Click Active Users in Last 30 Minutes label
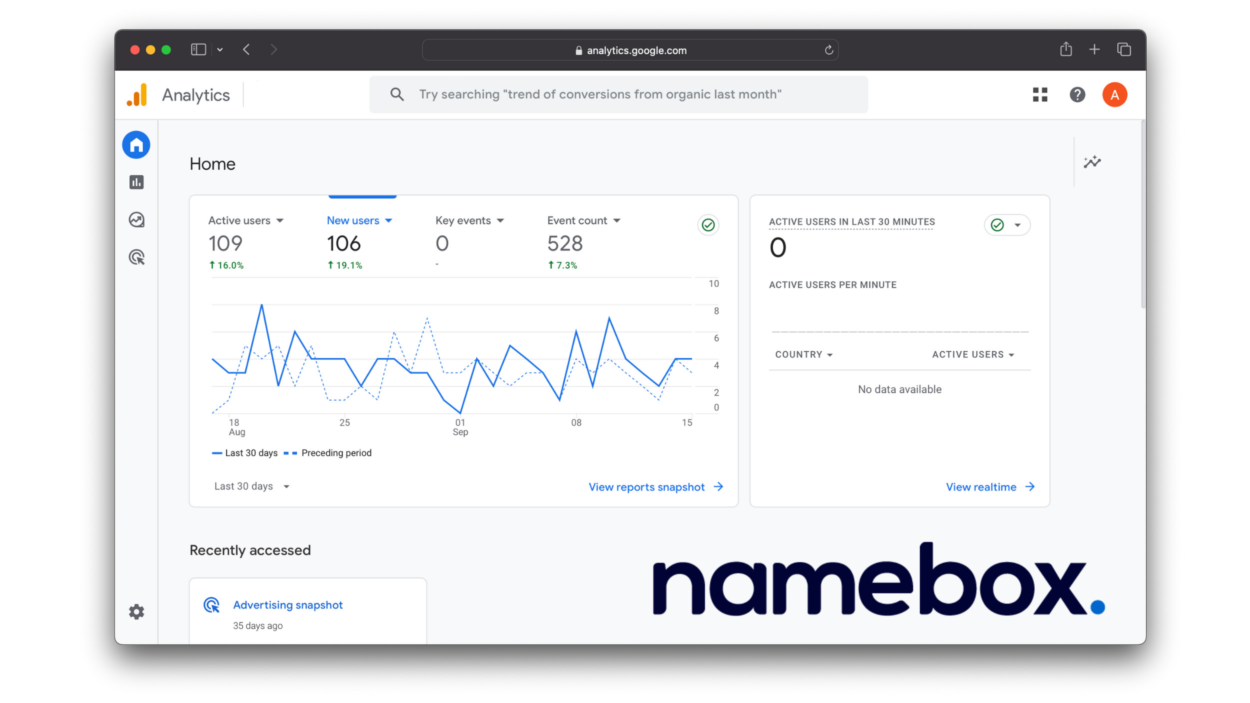1250x703 pixels. [x=851, y=222]
